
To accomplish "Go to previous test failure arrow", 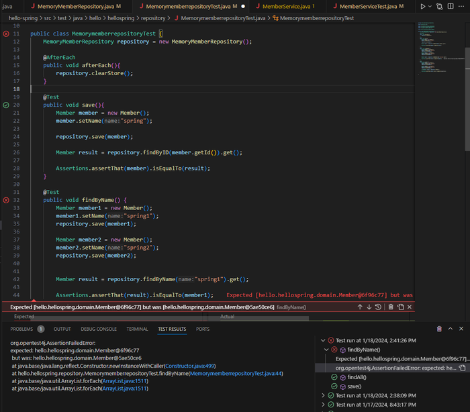I will point(360,307).
